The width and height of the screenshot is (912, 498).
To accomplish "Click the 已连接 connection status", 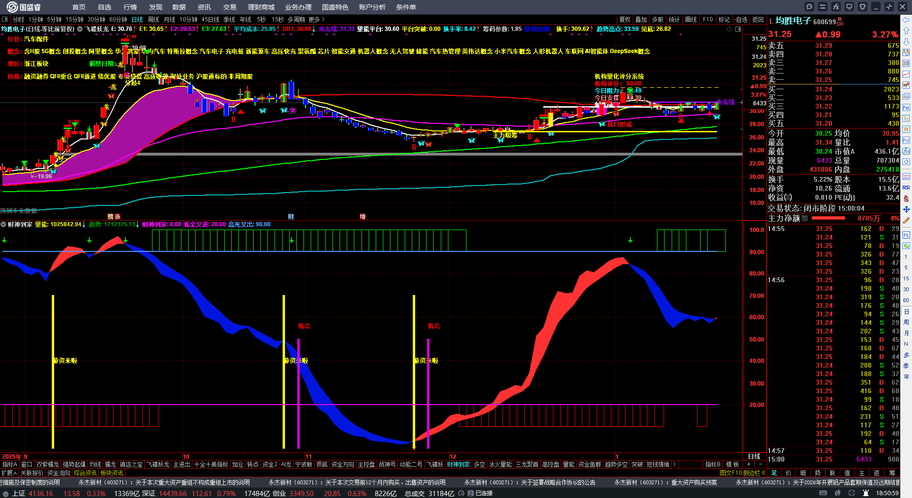I will pos(484,493).
